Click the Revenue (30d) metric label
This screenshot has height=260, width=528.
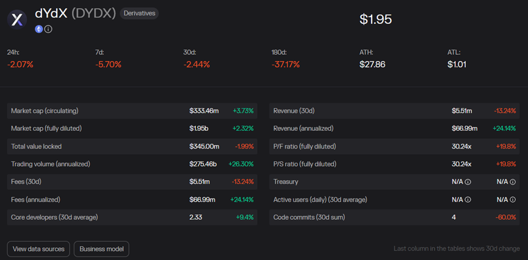tap(294, 111)
